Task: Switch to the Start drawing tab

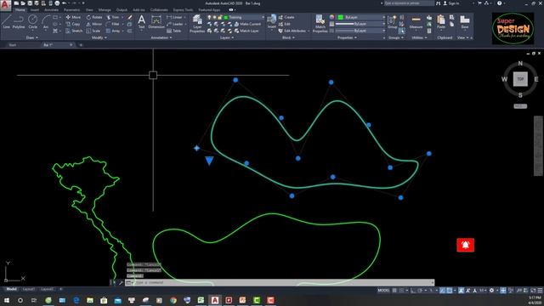Action: pos(12,45)
